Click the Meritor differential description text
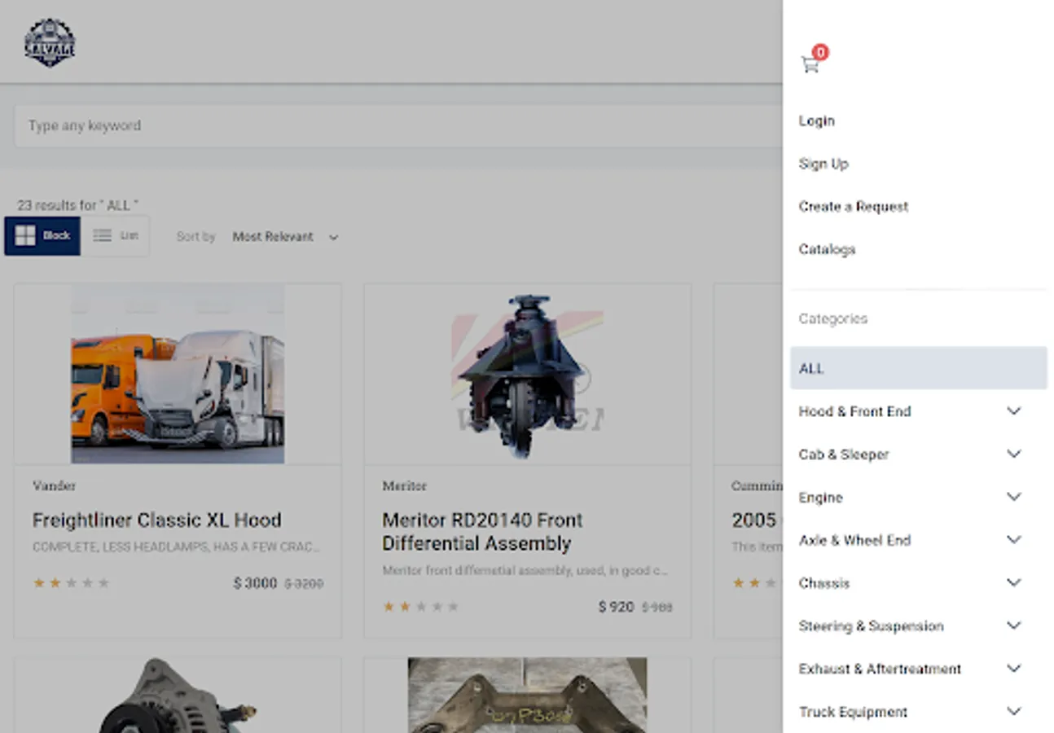Screen dimensions: 1054x733 (526, 571)
